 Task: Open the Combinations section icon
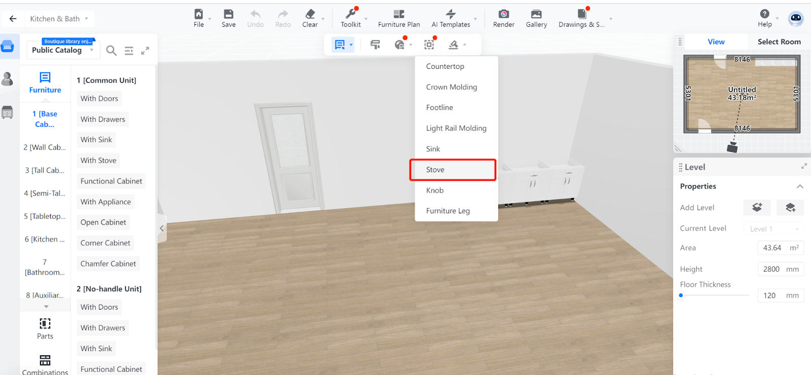[45, 360]
